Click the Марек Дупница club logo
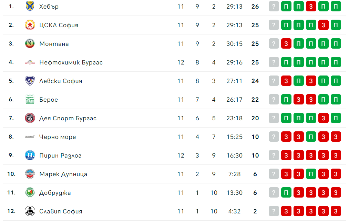Image resolution: width=349 pixels, height=221 pixels. (30, 174)
